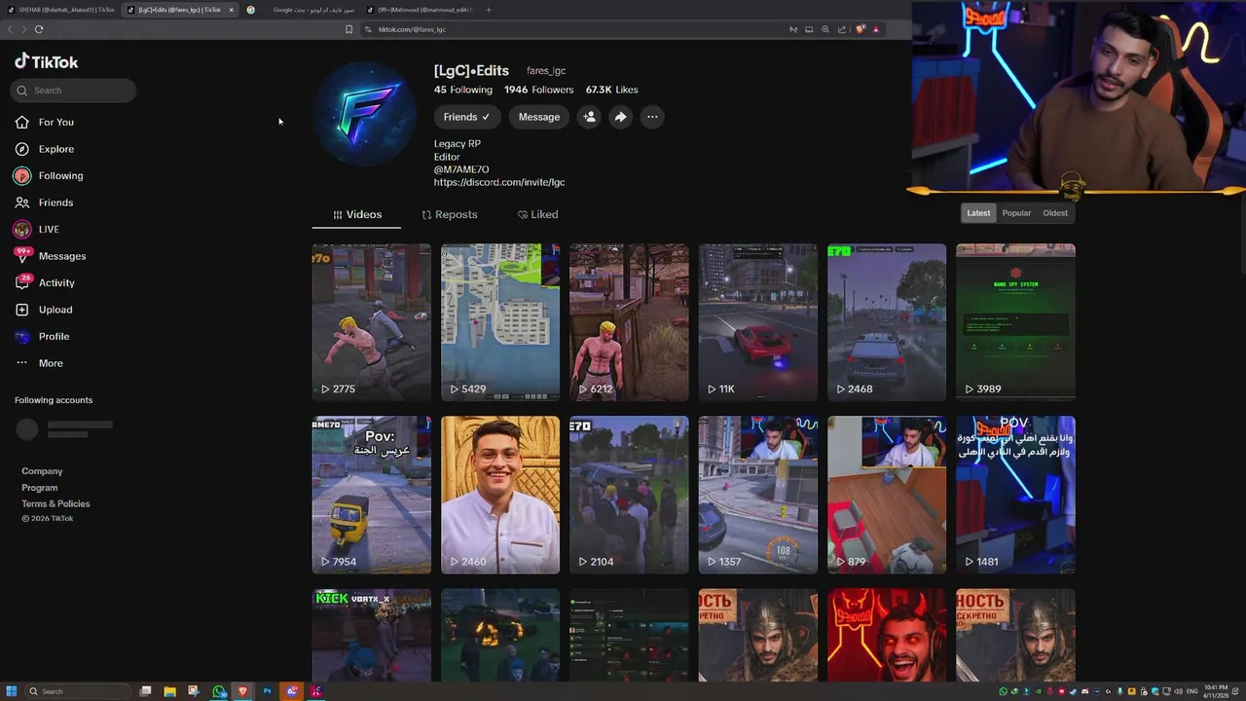
Task: Open the video with 2468 views
Action: pyautogui.click(x=887, y=322)
